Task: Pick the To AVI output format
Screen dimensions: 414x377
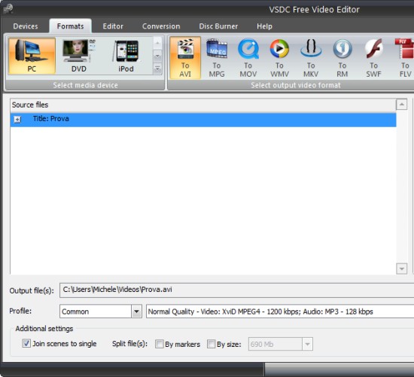Action: pyautogui.click(x=185, y=58)
